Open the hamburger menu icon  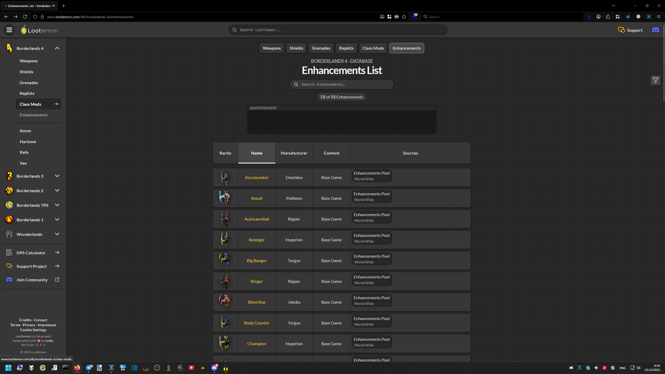[9, 30]
